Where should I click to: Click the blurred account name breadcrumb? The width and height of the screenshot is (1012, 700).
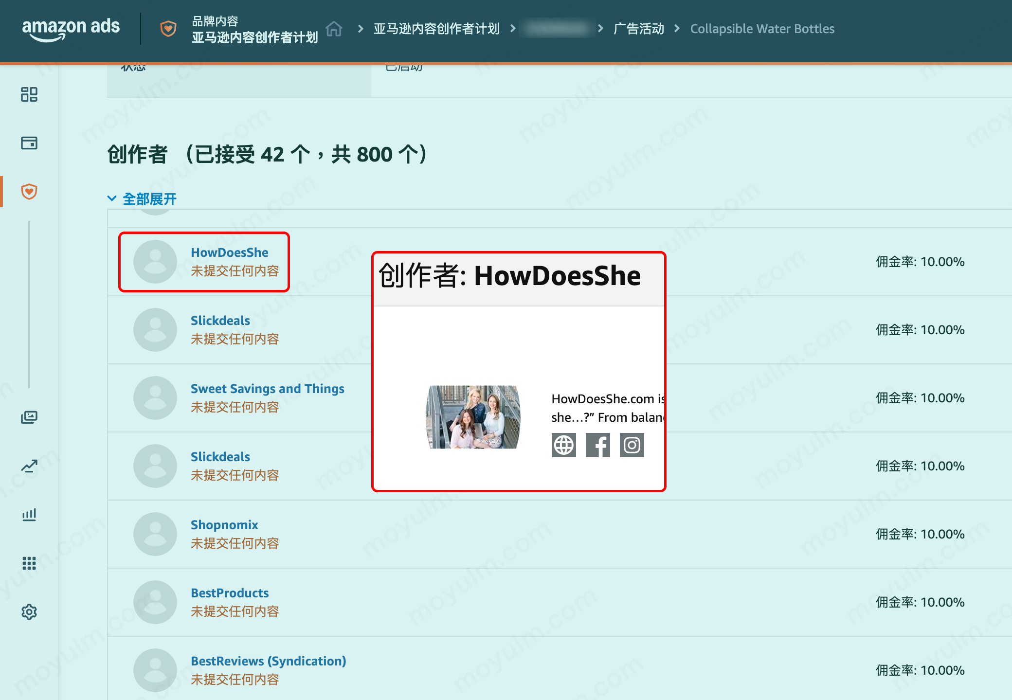click(557, 29)
